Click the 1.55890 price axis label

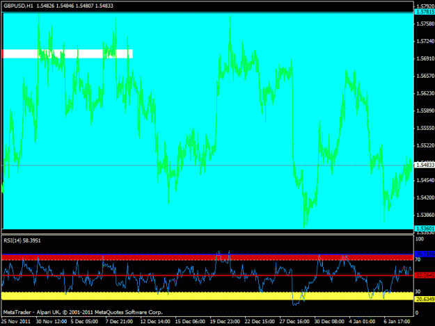tap(425, 111)
